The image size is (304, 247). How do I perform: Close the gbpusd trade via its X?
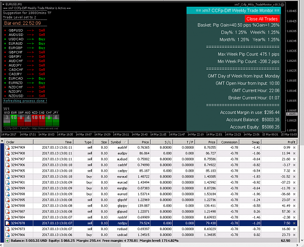[294, 212]
